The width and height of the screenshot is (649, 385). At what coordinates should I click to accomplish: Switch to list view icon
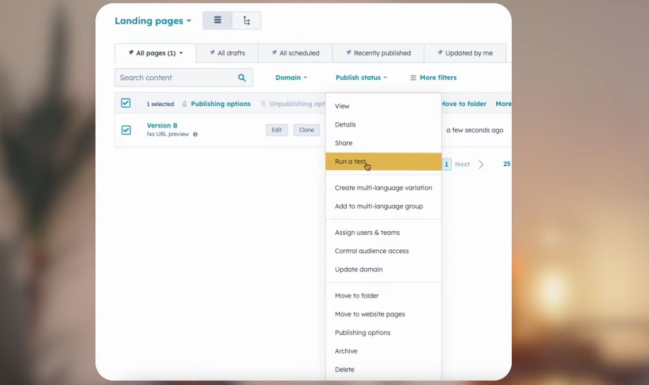click(218, 21)
